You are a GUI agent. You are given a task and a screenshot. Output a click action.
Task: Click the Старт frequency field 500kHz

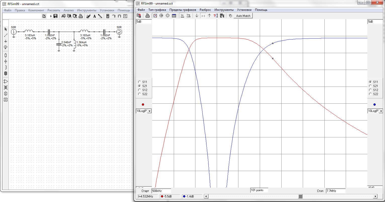coord(161,191)
